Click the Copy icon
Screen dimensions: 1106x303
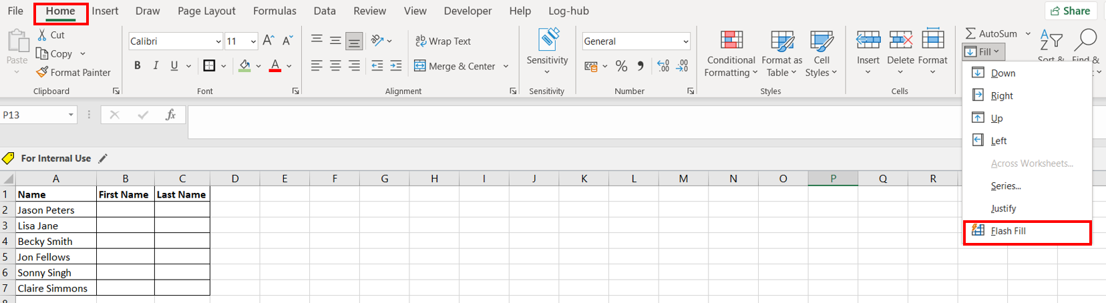tap(42, 53)
